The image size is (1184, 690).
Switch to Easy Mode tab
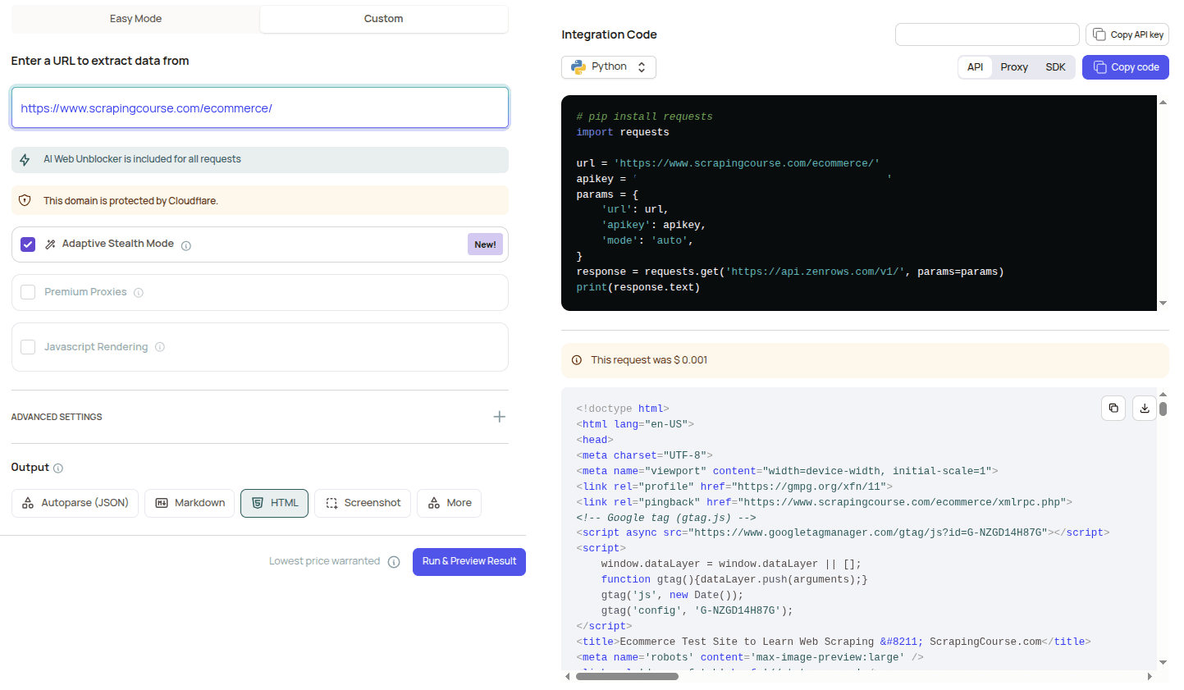coord(135,19)
